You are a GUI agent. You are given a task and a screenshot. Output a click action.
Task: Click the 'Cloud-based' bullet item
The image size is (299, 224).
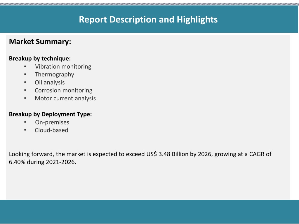[x=51, y=130]
